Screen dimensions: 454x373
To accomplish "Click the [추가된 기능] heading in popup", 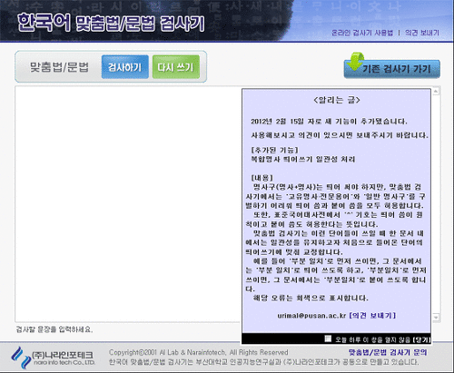I will pyautogui.click(x=275, y=150).
